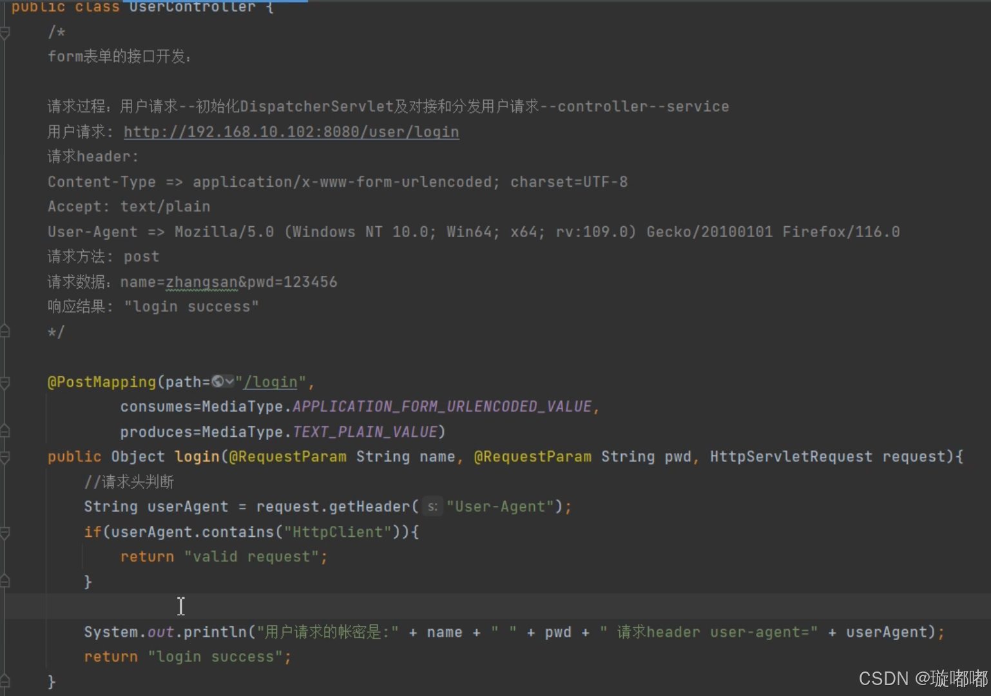Screen dimensions: 991x696
Task: Collapse the form表单 block comment via gutter arrow
Action: point(5,30)
